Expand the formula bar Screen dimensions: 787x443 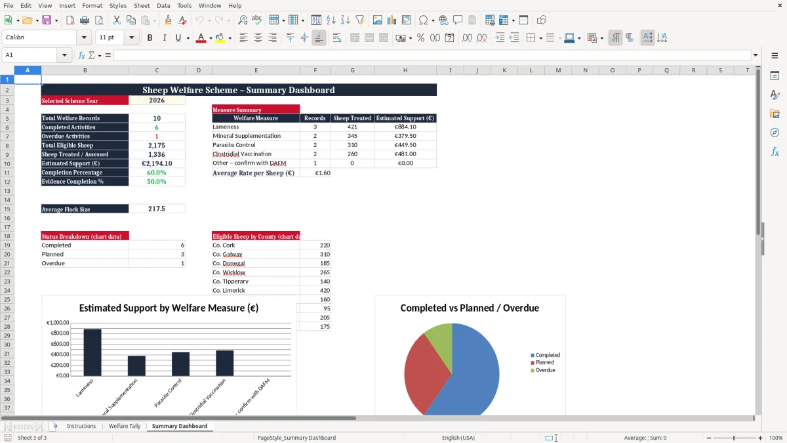tap(756, 55)
